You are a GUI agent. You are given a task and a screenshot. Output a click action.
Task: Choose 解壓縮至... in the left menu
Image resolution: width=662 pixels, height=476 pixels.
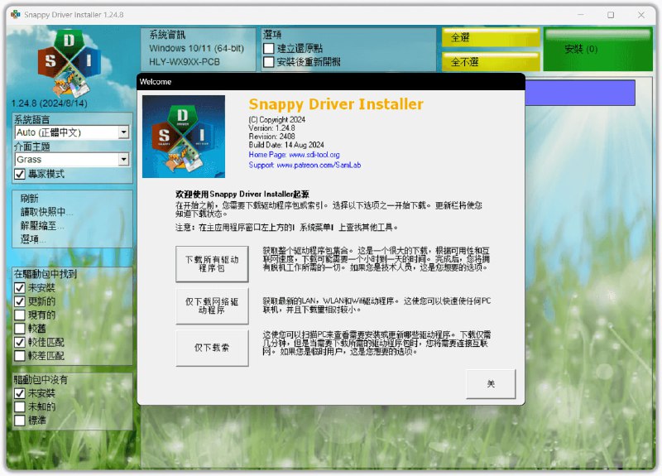coord(42,225)
